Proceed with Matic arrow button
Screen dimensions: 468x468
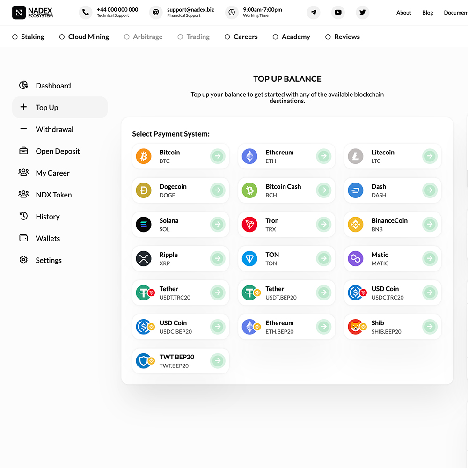(x=430, y=258)
